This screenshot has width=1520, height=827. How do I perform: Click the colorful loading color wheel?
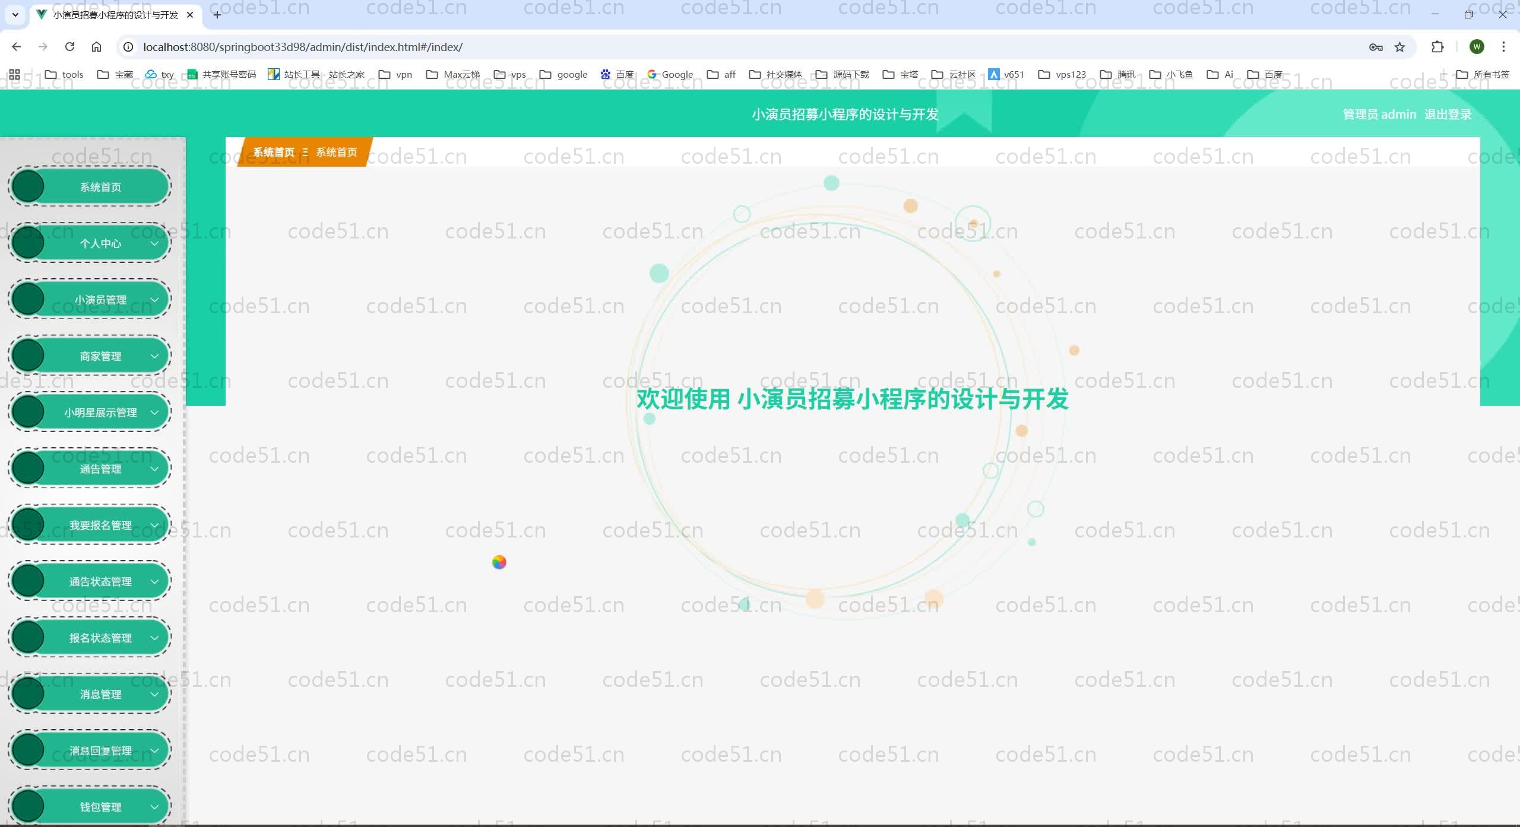[499, 562]
